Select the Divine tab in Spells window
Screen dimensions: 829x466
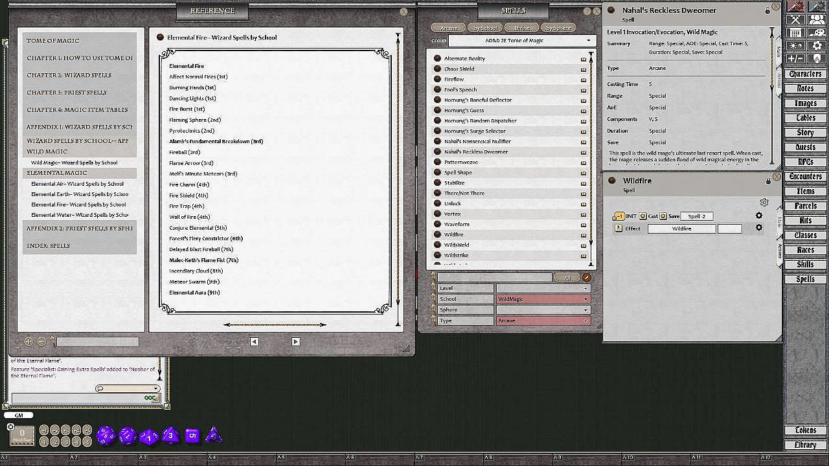coord(521,28)
